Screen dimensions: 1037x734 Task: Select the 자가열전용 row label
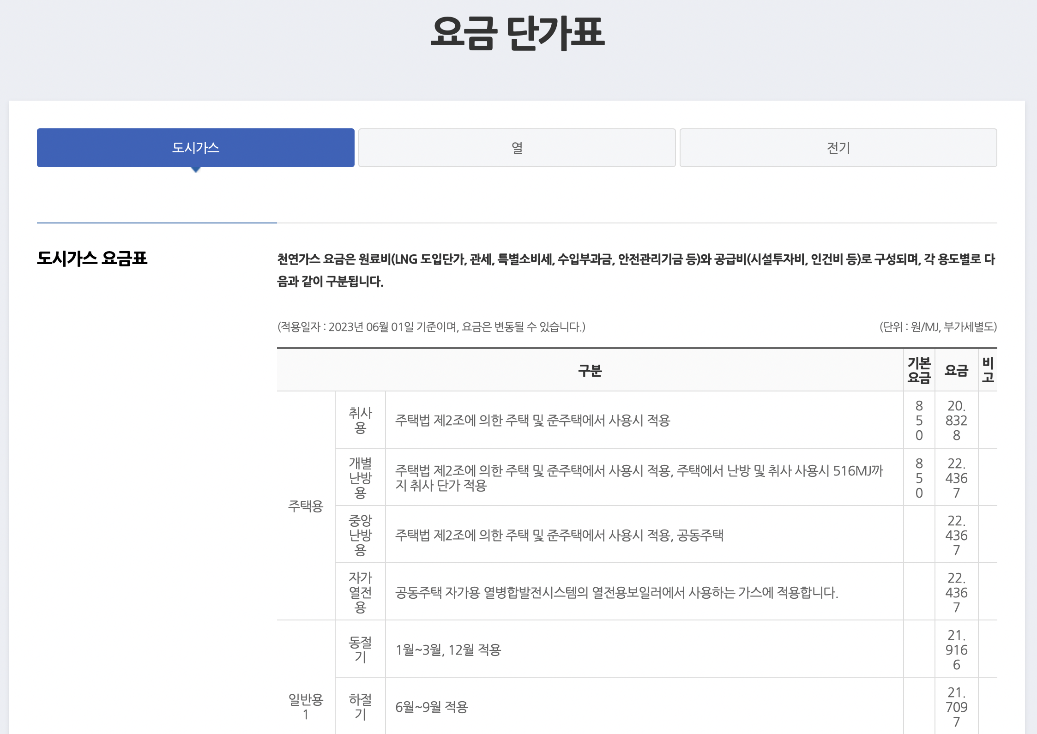click(360, 592)
